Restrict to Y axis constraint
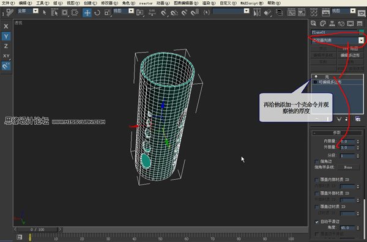The image size is (367, 242). (6, 36)
